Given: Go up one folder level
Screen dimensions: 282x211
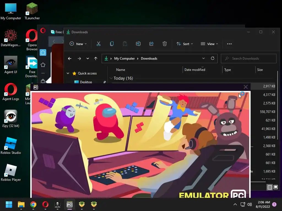Looking at the screenshot, I should click(x=96, y=59).
